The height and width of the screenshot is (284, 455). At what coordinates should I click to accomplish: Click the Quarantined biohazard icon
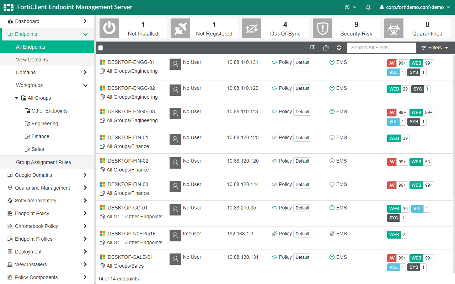(394, 28)
